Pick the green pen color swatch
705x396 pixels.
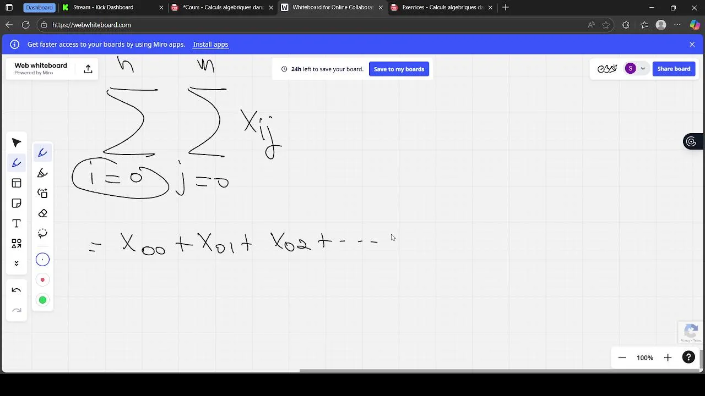pyautogui.click(x=42, y=300)
